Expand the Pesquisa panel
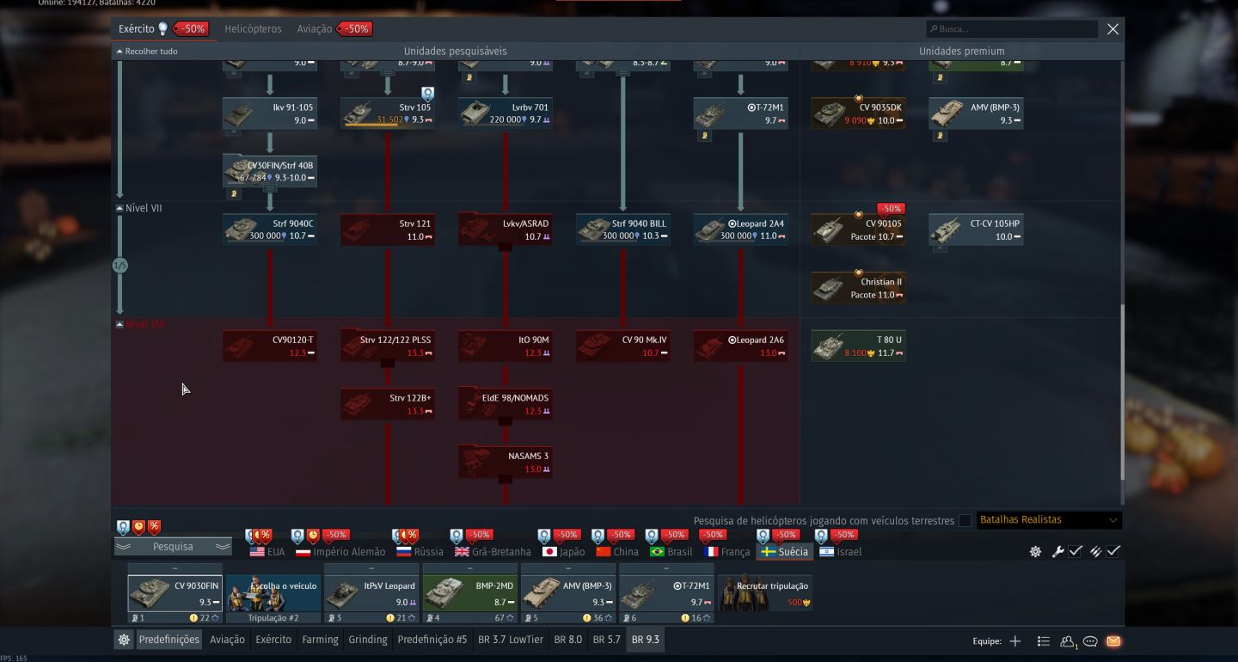1238x662 pixels. 173,547
